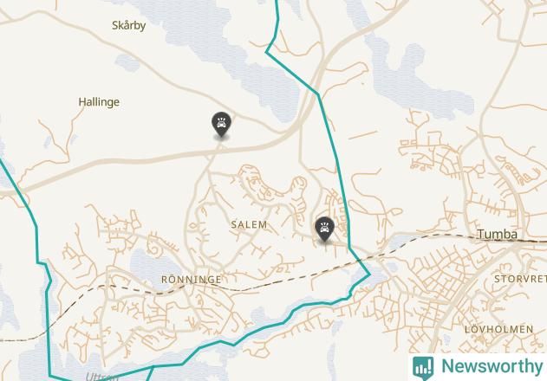Select the car crash marker east of SALEM

(x=324, y=229)
